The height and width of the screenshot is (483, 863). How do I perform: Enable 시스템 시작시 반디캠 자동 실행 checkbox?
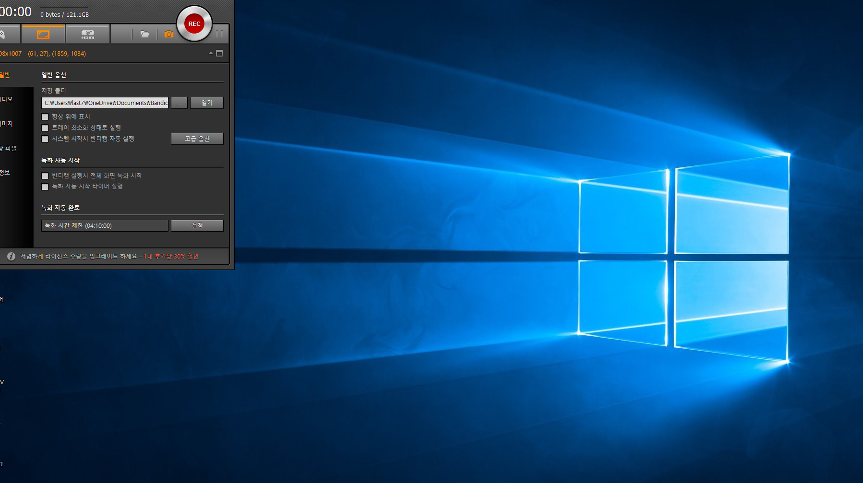45,139
